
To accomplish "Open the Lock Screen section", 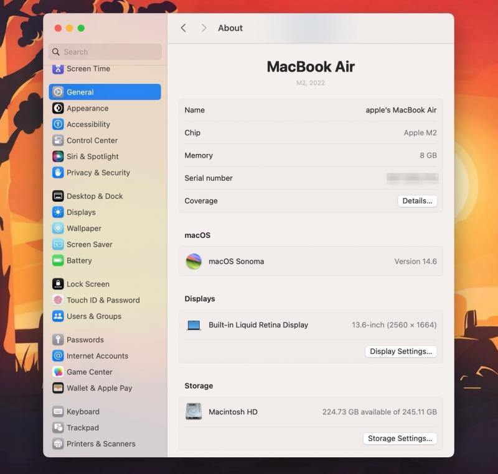I will point(88,284).
